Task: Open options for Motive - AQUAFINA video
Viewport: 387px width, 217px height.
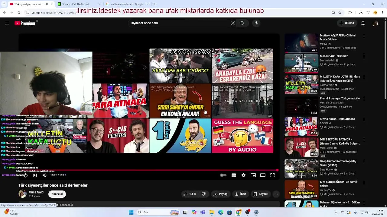Action: click(x=364, y=36)
